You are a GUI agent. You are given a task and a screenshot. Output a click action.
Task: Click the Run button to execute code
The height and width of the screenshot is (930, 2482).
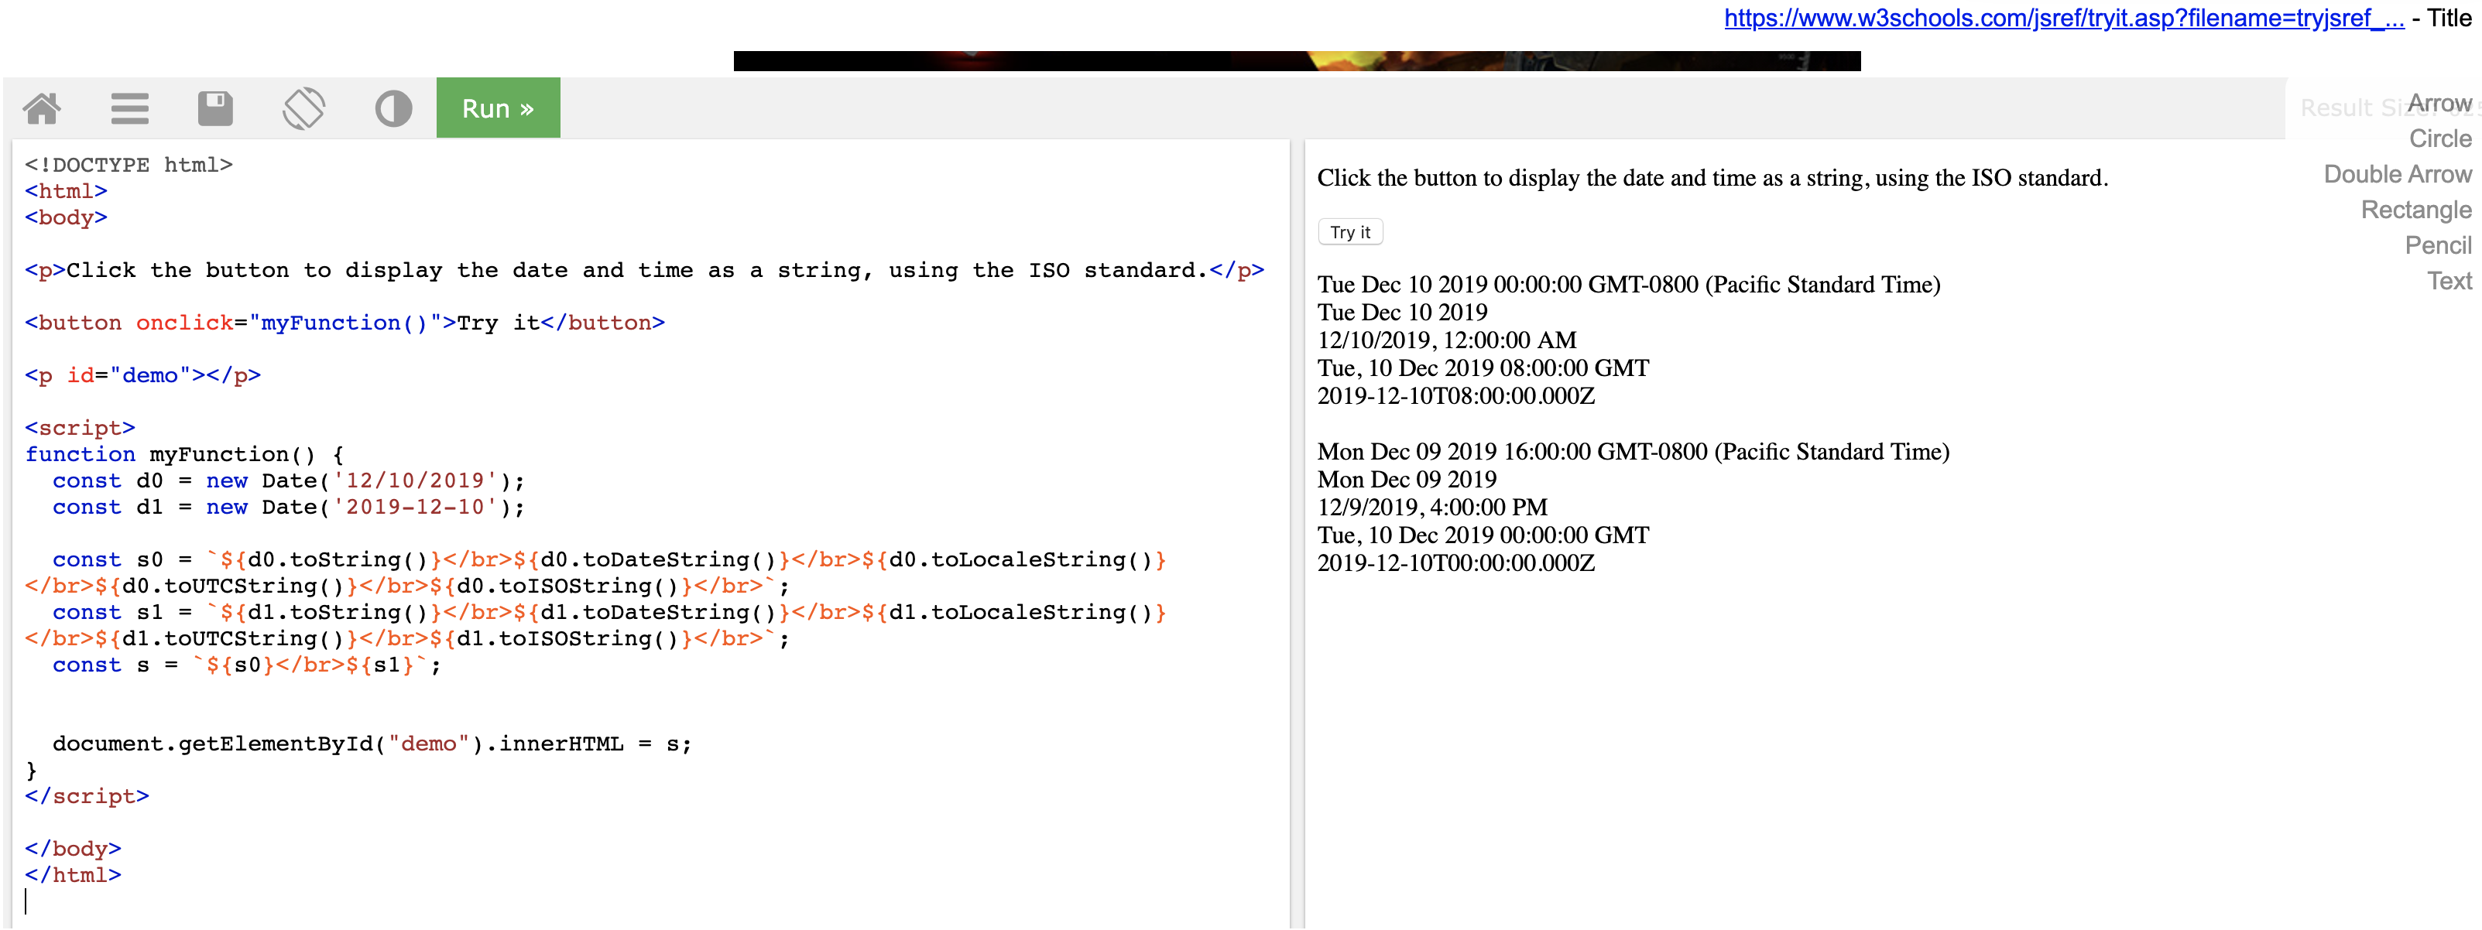coord(497,108)
